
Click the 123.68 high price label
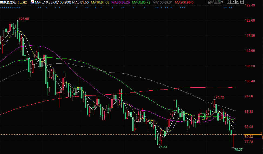pos(24,19)
